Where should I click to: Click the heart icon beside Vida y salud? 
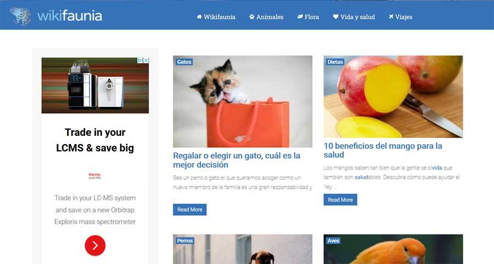tap(335, 16)
